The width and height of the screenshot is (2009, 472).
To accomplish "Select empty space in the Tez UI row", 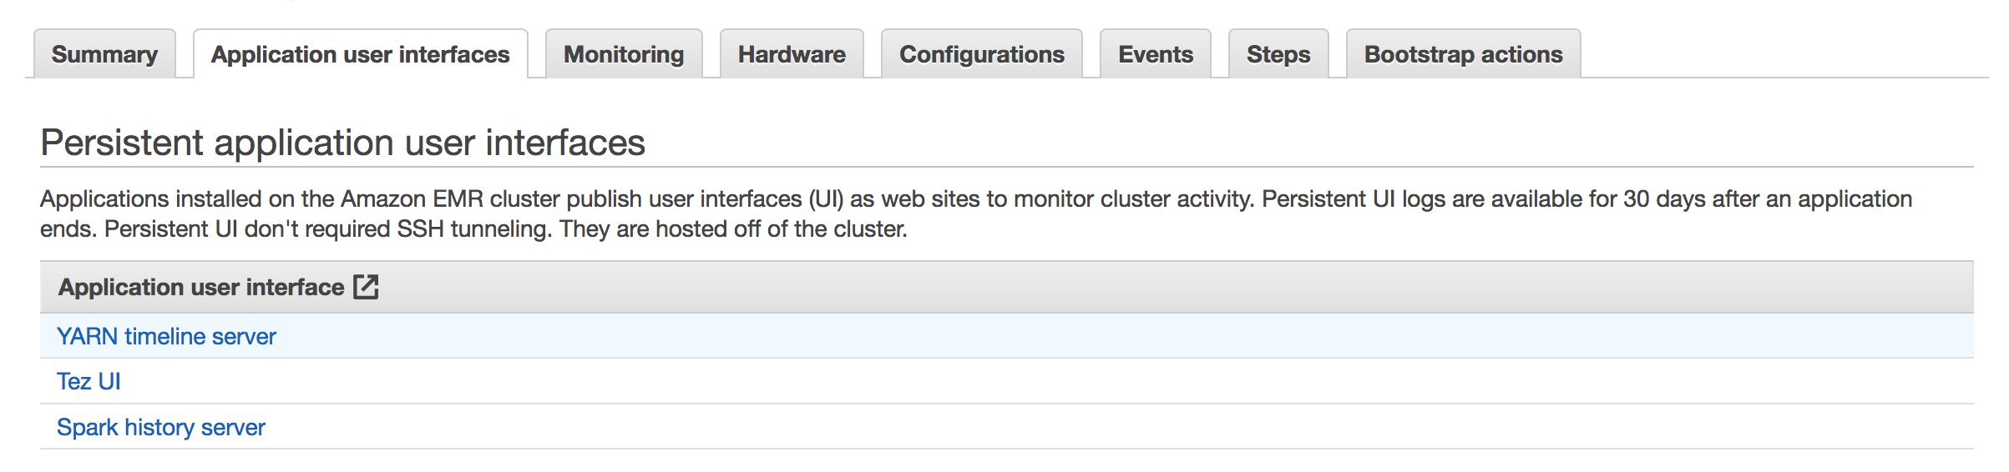I will pyautogui.click(x=1085, y=381).
